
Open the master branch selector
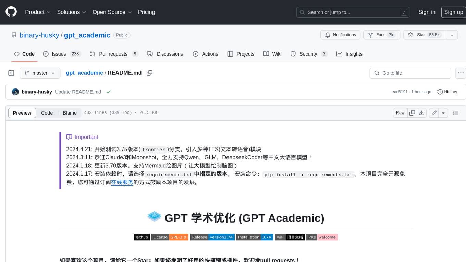point(40,73)
